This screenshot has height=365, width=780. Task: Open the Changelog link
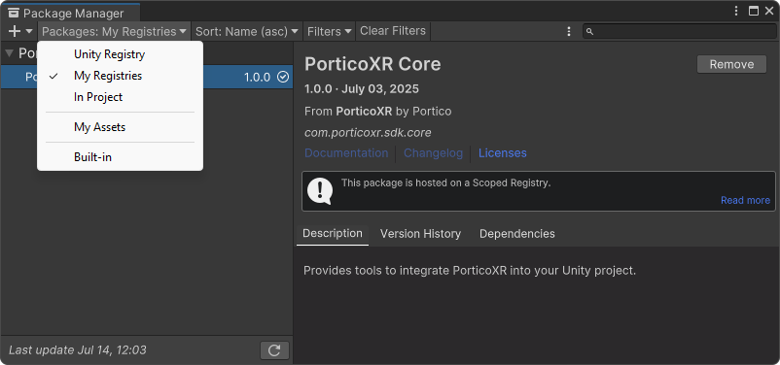(x=433, y=153)
